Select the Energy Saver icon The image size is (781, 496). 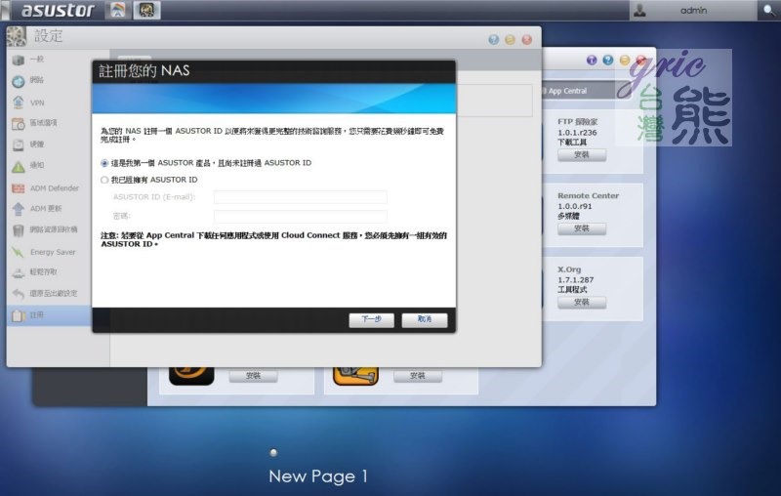coord(18,252)
